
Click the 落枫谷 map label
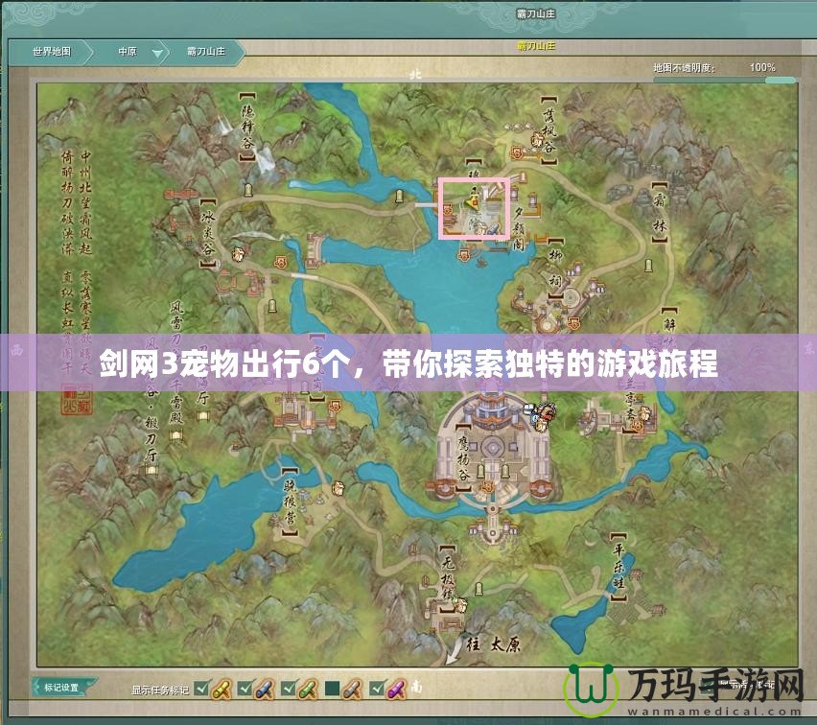point(549,129)
